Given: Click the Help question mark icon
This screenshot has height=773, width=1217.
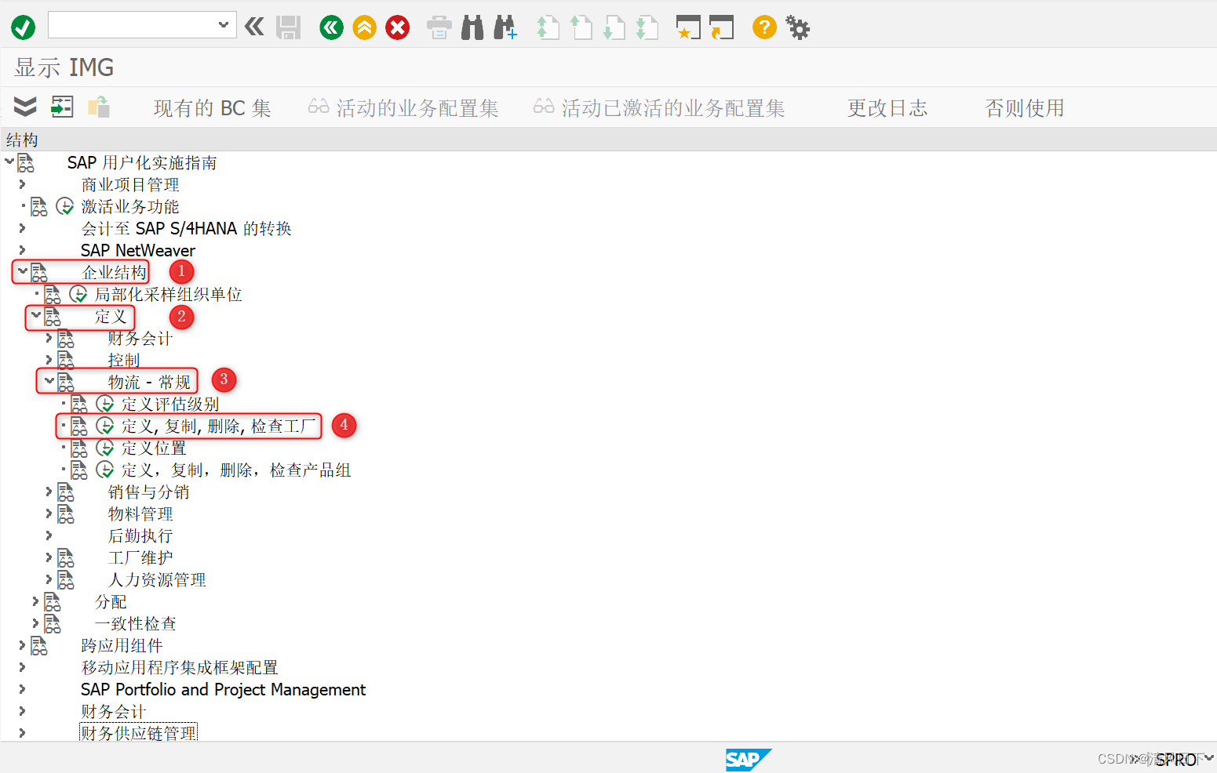Looking at the screenshot, I should pos(763,26).
